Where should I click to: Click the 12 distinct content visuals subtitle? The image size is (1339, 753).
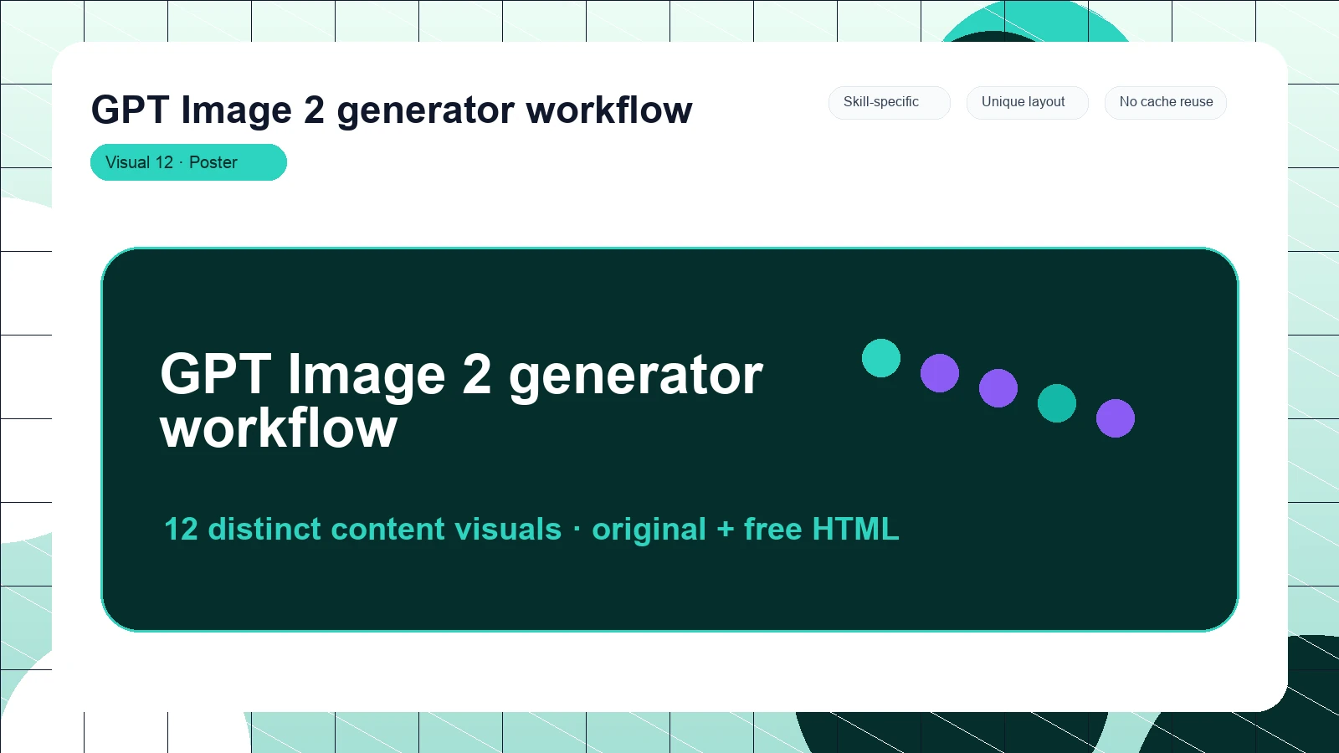click(x=531, y=529)
